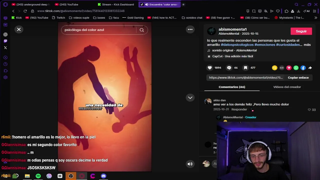320x180 pixels.
Task: Click the search magnifier in the video search box
Action: (142, 30)
